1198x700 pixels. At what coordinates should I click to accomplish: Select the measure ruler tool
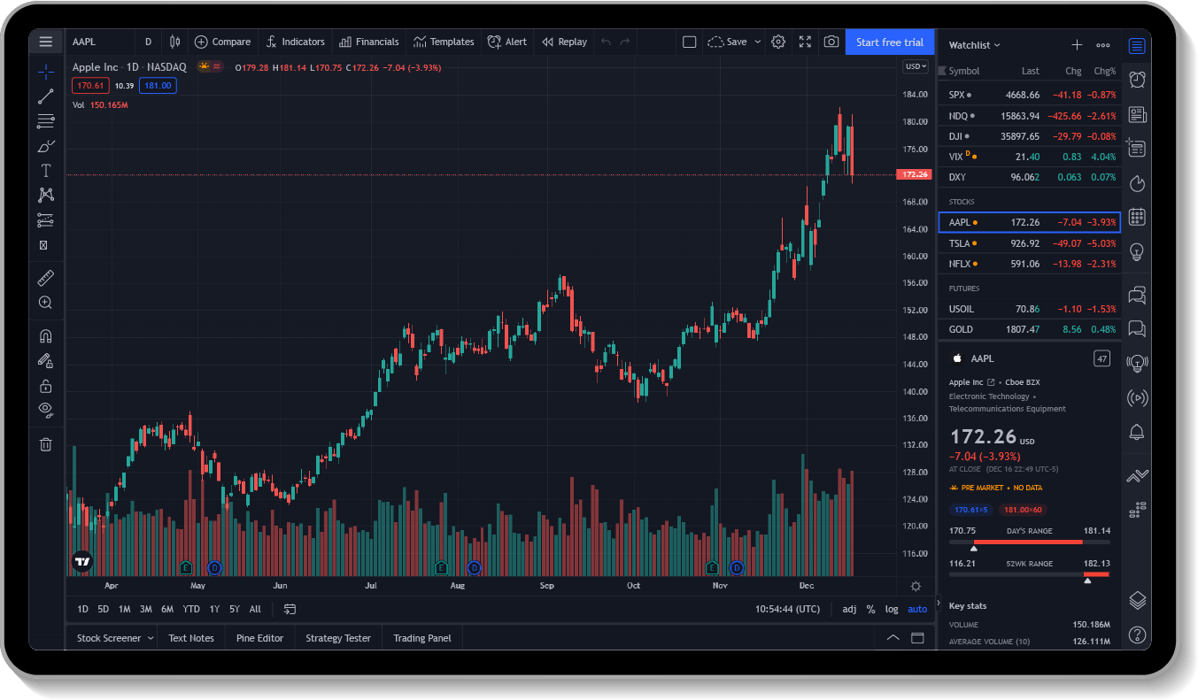(x=46, y=279)
